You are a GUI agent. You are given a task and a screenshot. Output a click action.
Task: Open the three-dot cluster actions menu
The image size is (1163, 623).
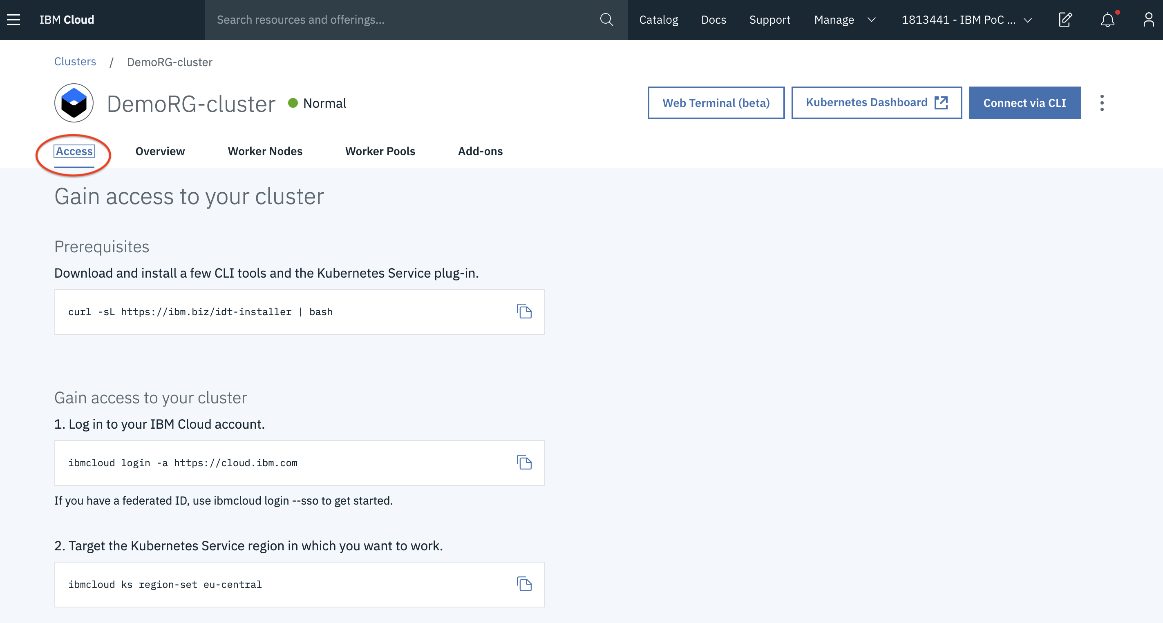click(x=1102, y=103)
